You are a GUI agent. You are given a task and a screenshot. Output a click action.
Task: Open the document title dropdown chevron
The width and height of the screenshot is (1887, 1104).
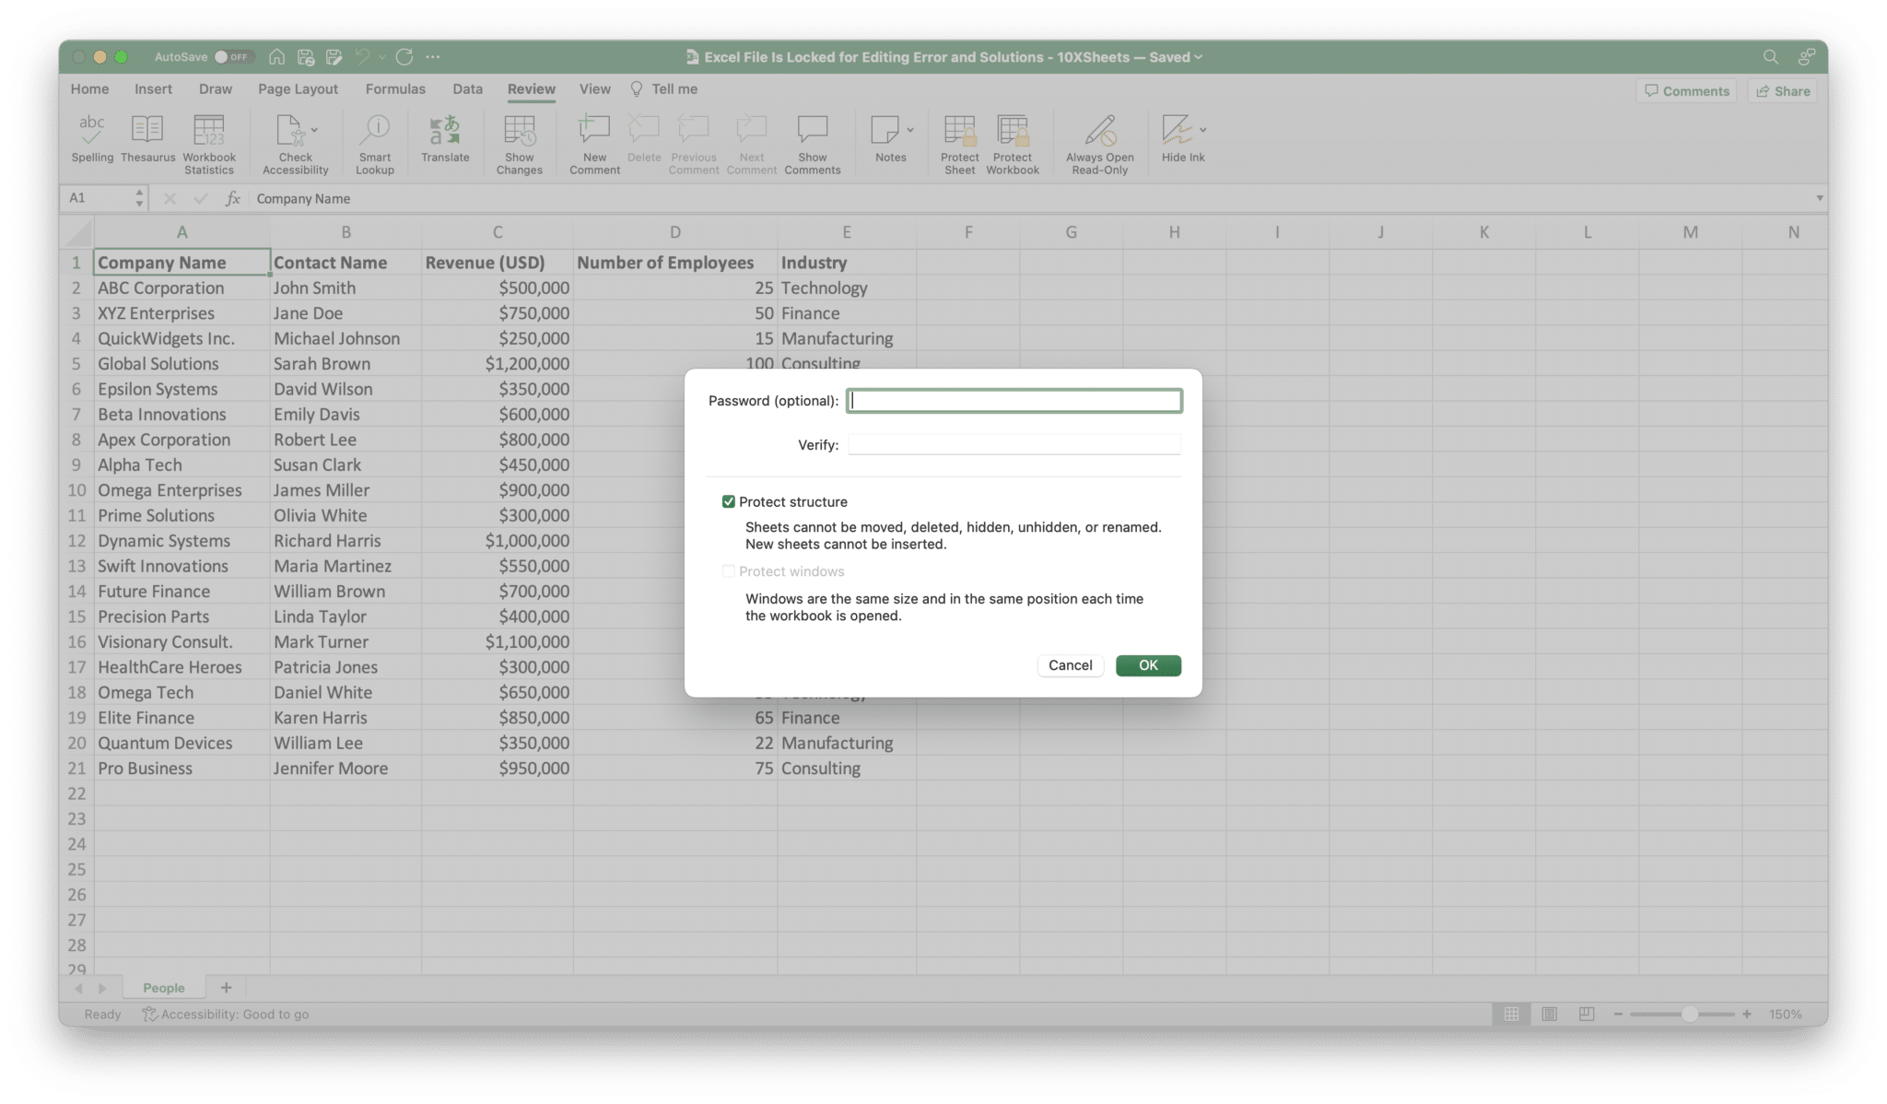pyautogui.click(x=1199, y=57)
